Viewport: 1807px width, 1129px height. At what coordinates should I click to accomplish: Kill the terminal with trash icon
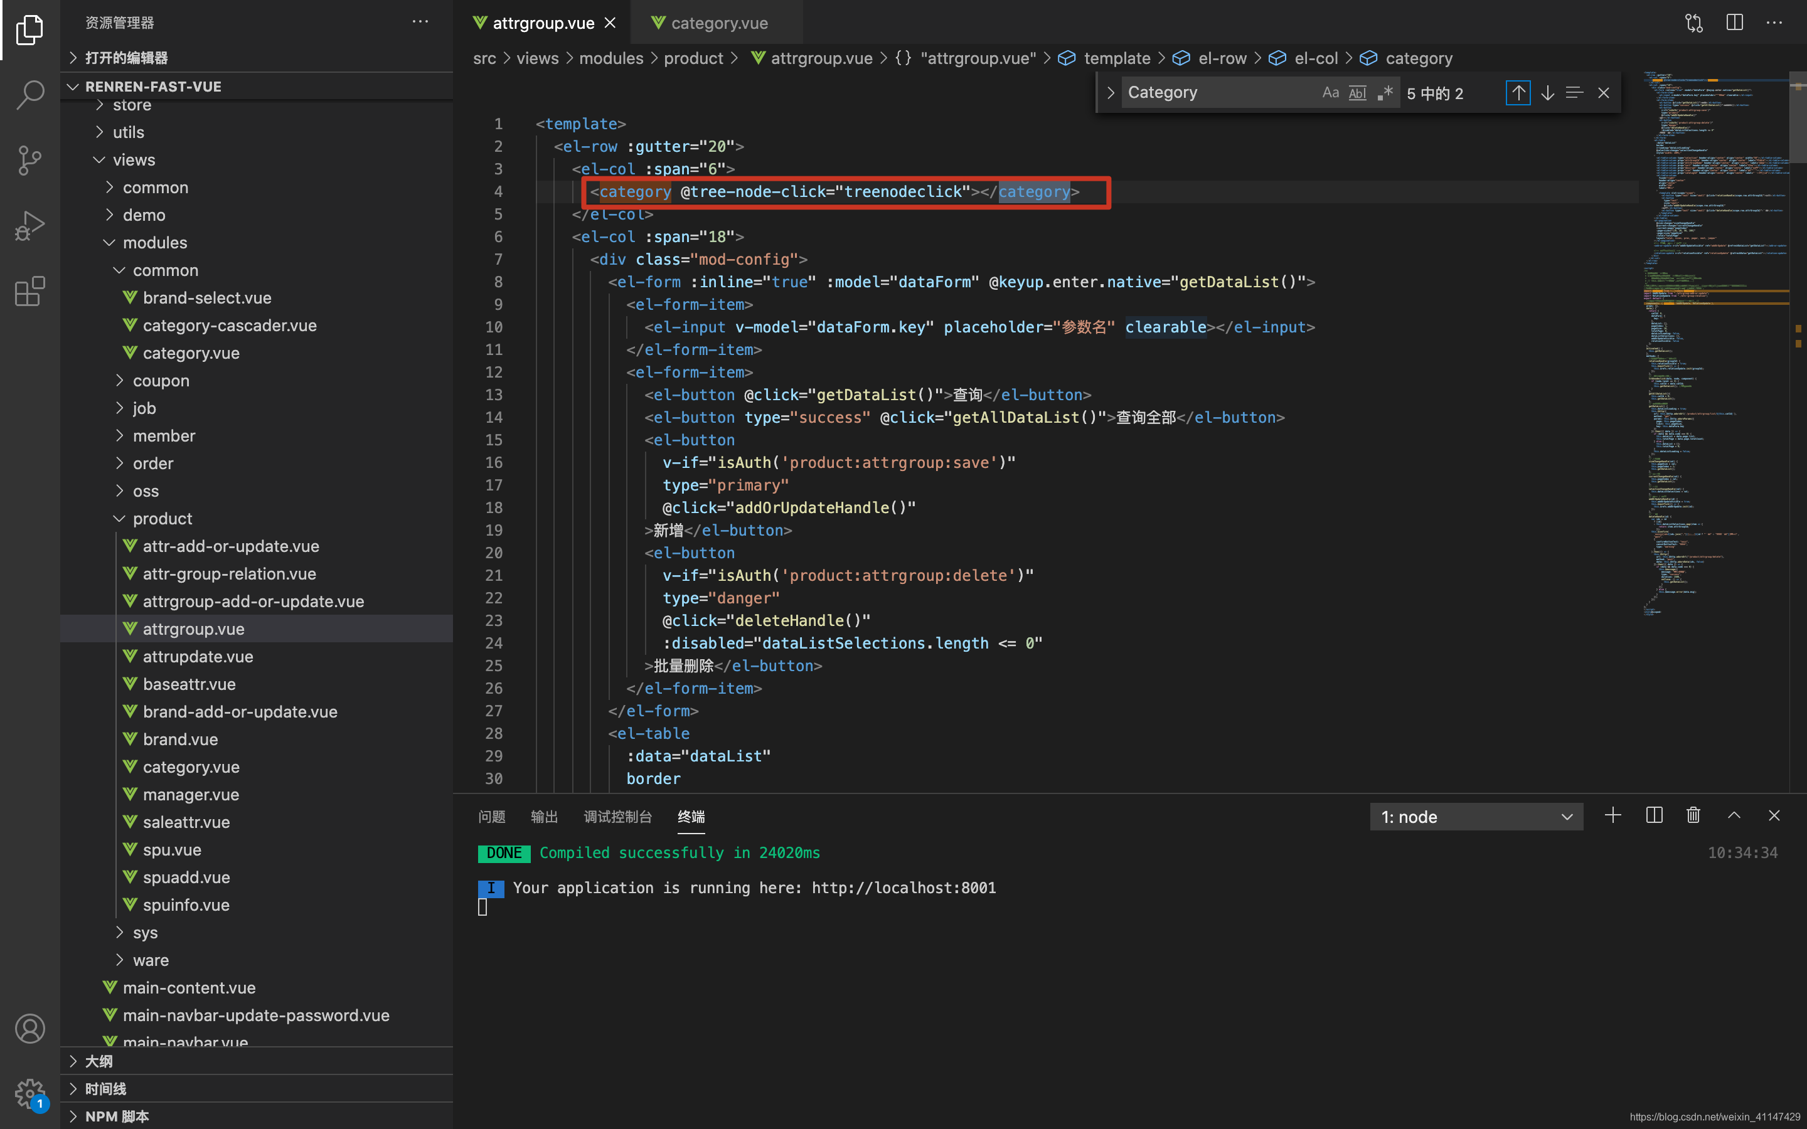point(1693,815)
